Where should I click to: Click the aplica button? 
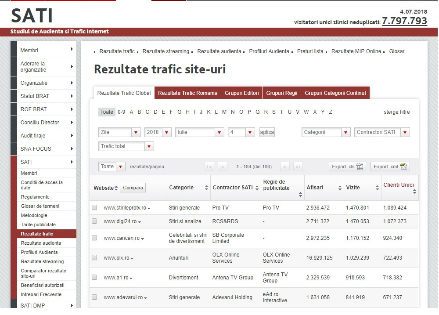tap(267, 132)
